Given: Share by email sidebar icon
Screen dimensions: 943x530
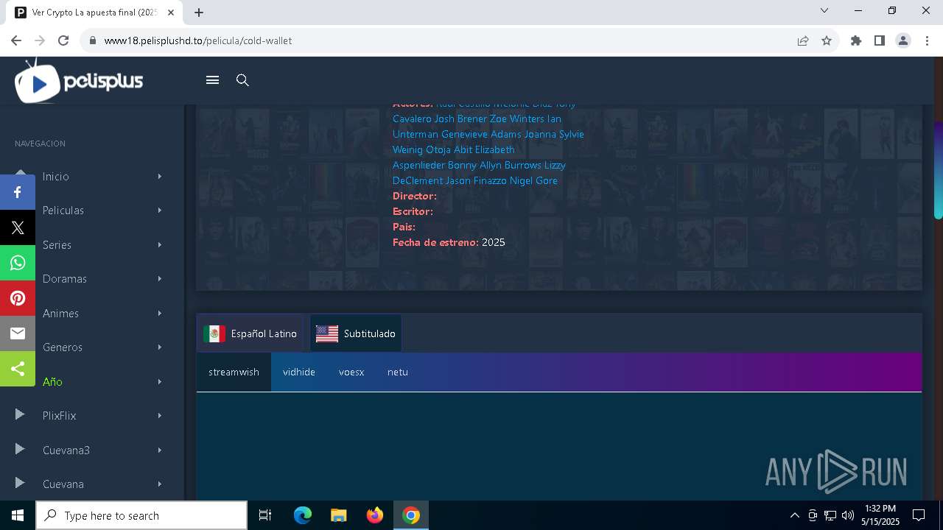Looking at the screenshot, I should tap(18, 333).
